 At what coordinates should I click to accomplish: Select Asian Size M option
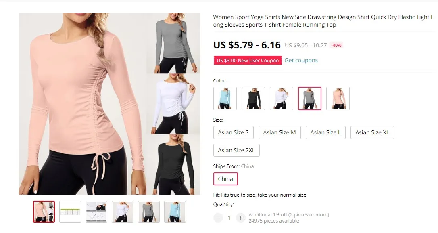[279, 132]
